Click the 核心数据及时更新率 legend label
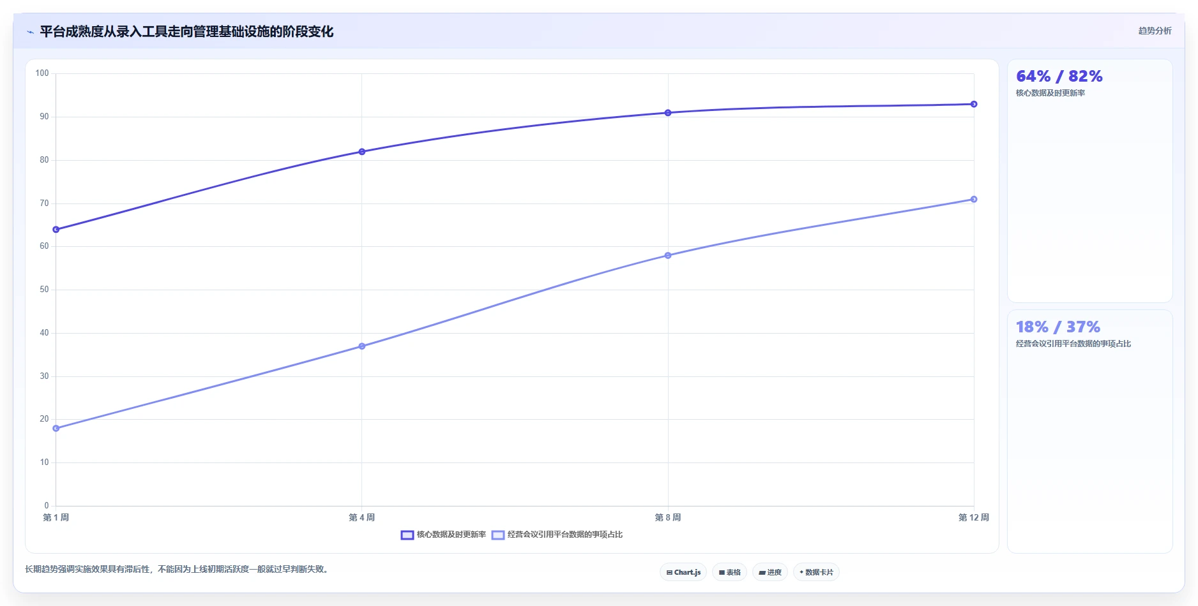The width and height of the screenshot is (1198, 606). (451, 535)
